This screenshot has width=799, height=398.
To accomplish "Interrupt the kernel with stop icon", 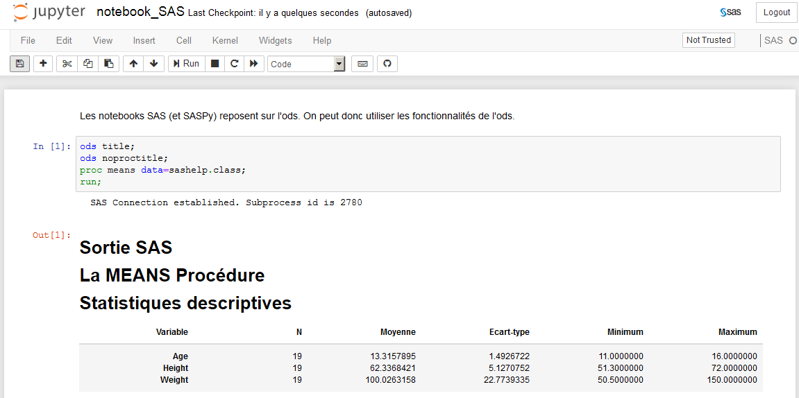I will pos(215,64).
